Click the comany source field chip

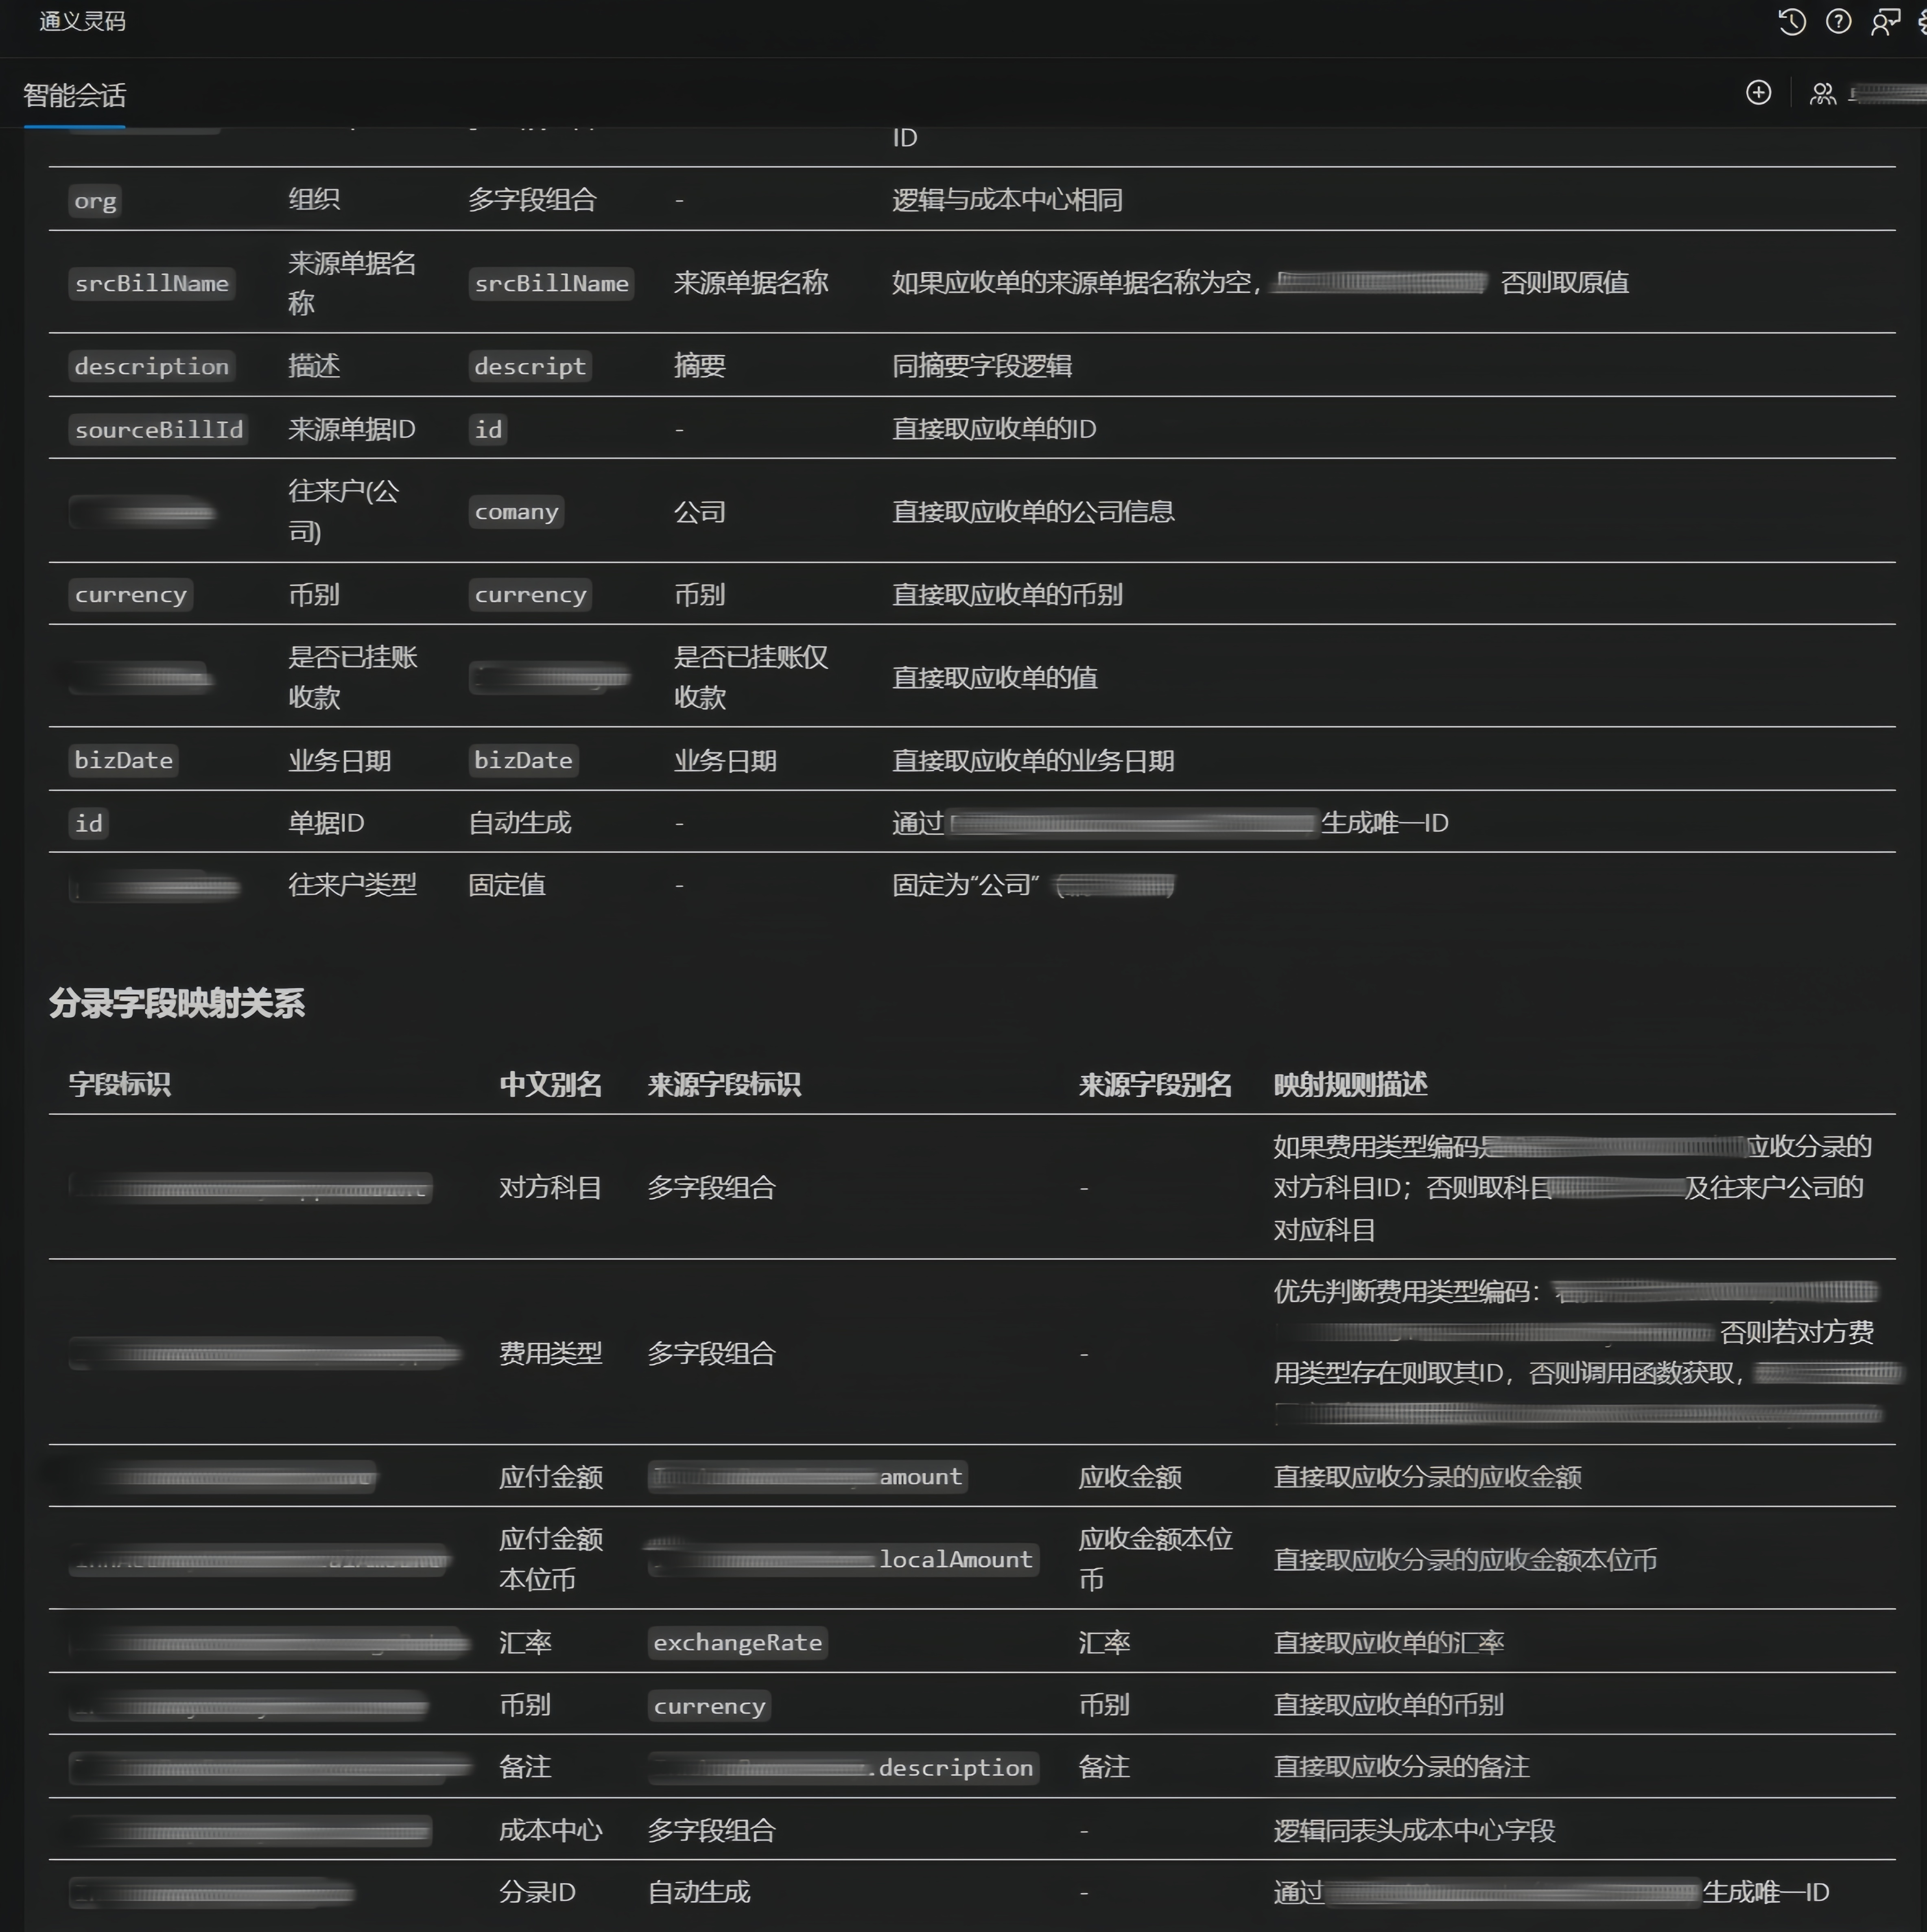[516, 512]
